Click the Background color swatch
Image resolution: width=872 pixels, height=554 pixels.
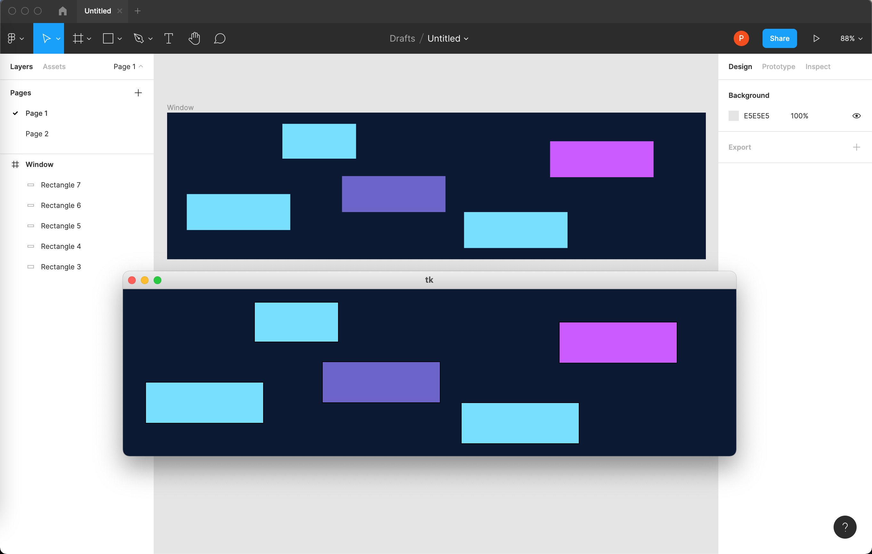click(x=734, y=115)
